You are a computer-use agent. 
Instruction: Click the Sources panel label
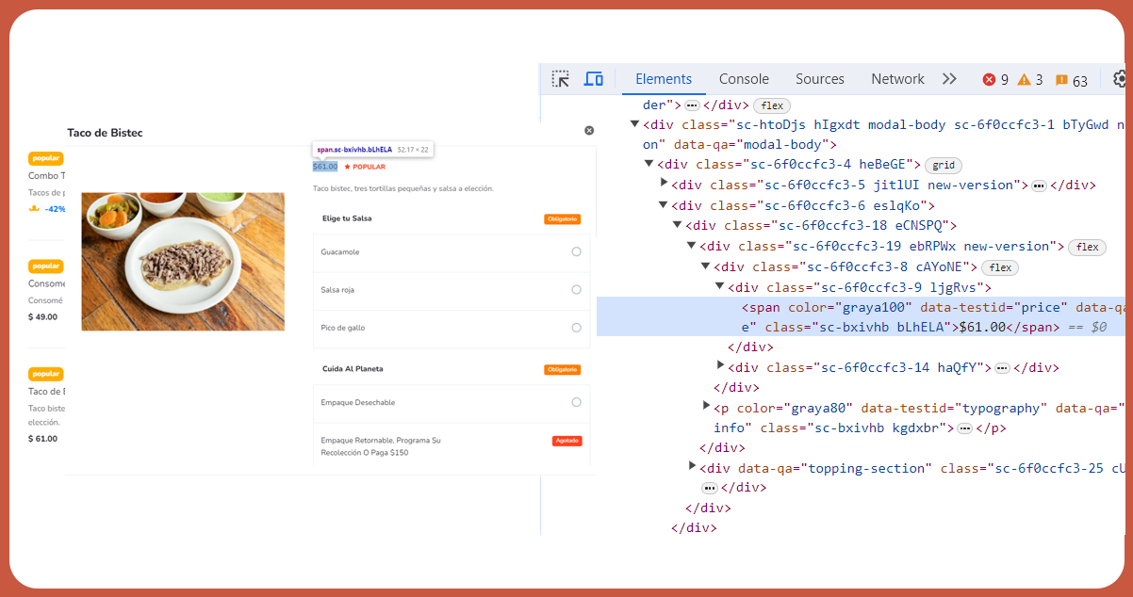pyautogui.click(x=819, y=79)
